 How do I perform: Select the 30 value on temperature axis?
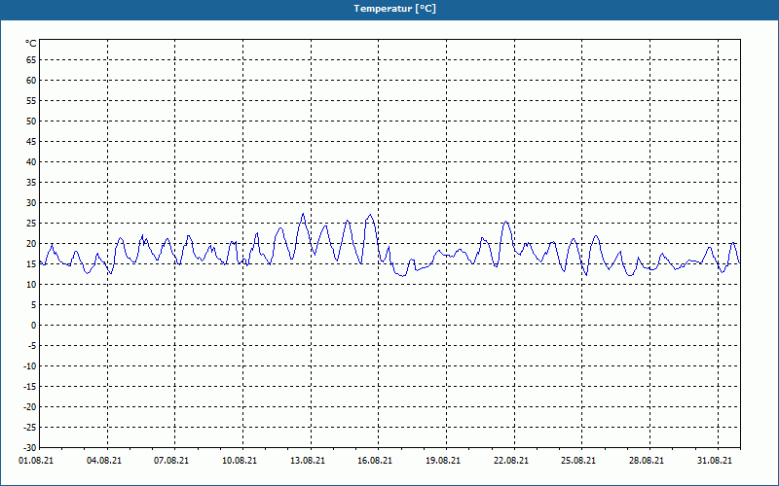click(x=31, y=203)
